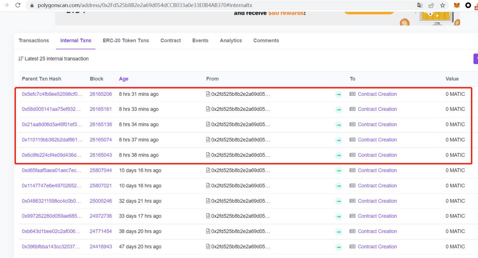This screenshot has width=478, height=258.
Task: Open the translate page icon
Action: pyautogui.click(x=420, y=5)
